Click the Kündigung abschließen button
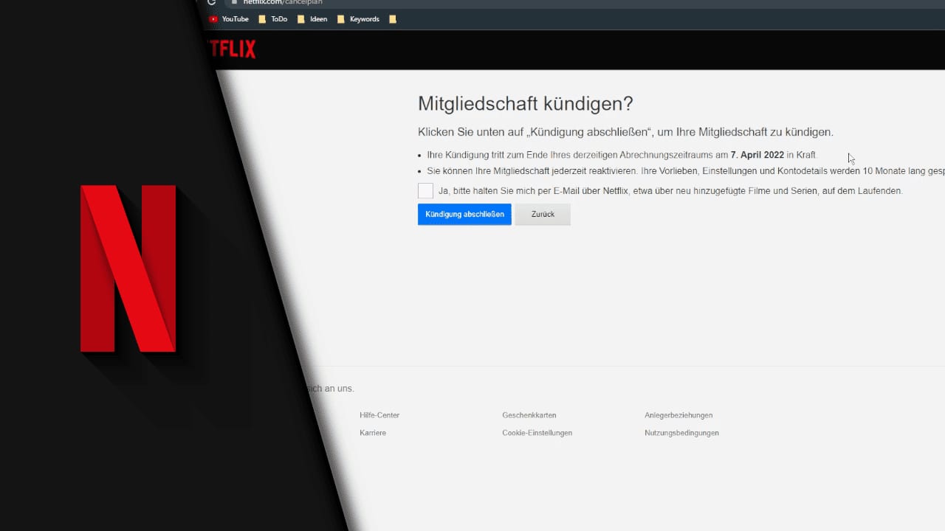The width and height of the screenshot is (945, 531). [464, 214]
